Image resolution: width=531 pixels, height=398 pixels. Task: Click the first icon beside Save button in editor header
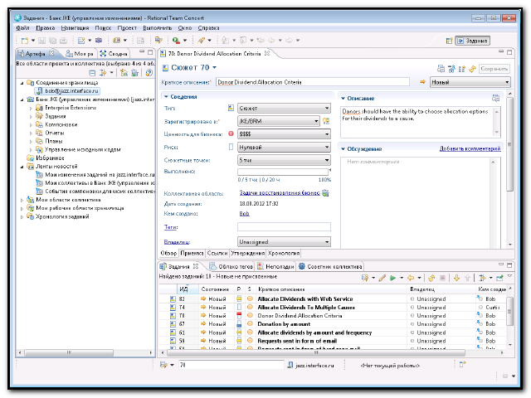click(x=441, y=69)
